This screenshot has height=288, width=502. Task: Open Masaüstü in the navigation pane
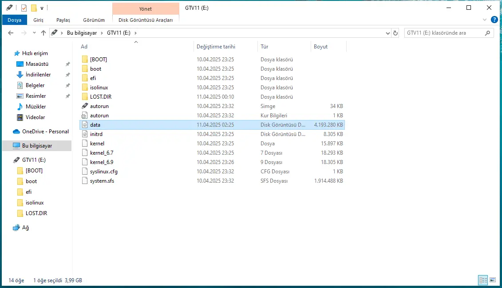pyautogui.click(x=37, y=64)
